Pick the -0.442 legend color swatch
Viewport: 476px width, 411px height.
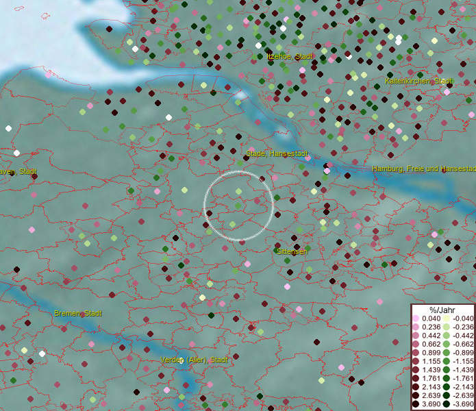click(x=447, y=336)
